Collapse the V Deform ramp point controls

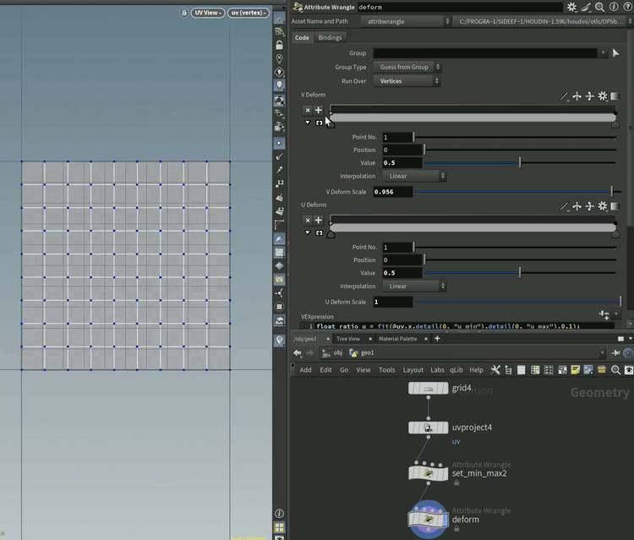(x=308, y=123)
